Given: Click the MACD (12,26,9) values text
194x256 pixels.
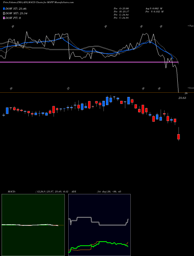Looking at the screenshot, I should (x=53, y=192).
